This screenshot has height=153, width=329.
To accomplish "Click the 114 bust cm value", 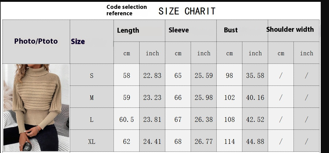I will pyautogui.click(x=229, y=141).
